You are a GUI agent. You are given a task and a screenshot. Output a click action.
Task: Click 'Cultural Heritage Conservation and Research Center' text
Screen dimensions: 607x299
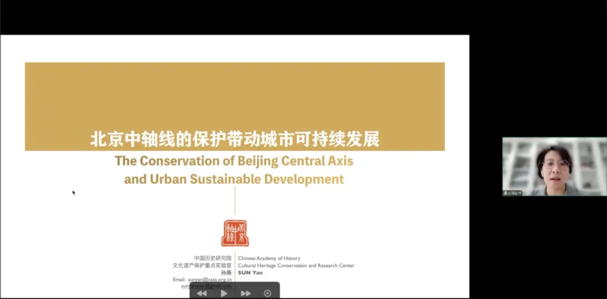(296, 265)
